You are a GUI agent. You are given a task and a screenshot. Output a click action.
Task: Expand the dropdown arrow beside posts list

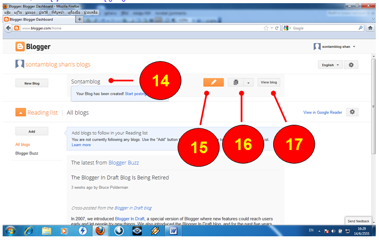point(248,83)
